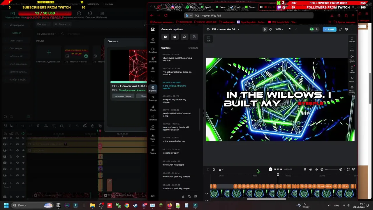The image size is (373, 210).
Task: Zoom out the timeline with minus icon
Action: click(x=322, y=169)
